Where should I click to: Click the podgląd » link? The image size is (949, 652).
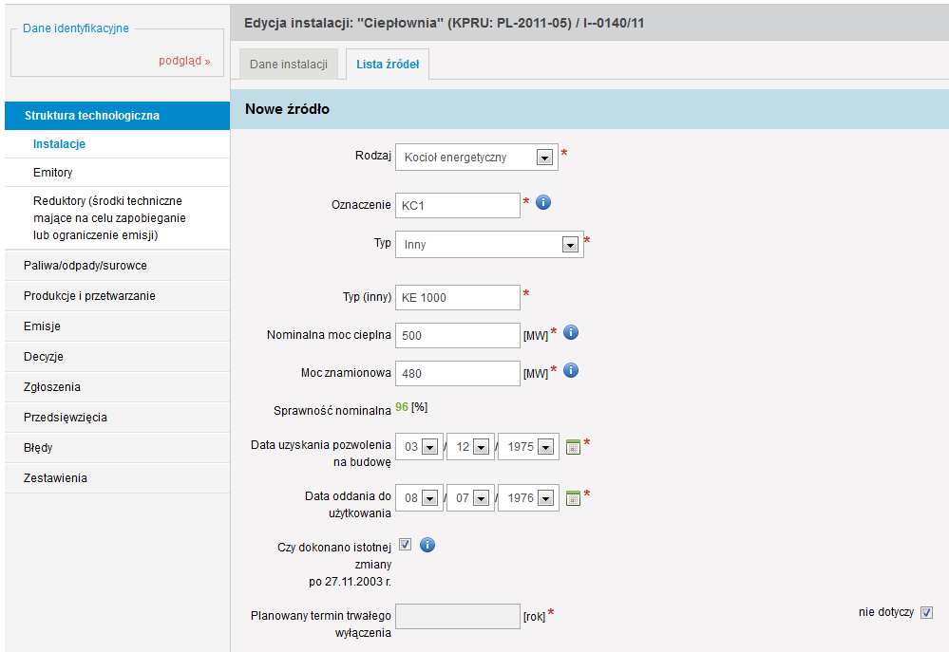[x=184, y=61]
